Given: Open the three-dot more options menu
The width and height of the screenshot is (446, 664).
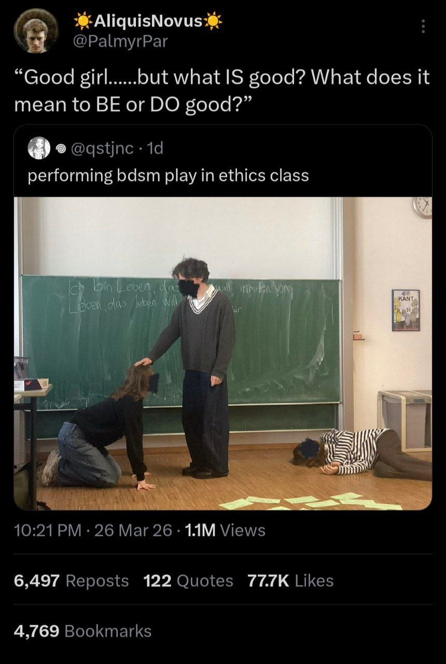Looking at the screenshot, I should click(x=423, y=26).
